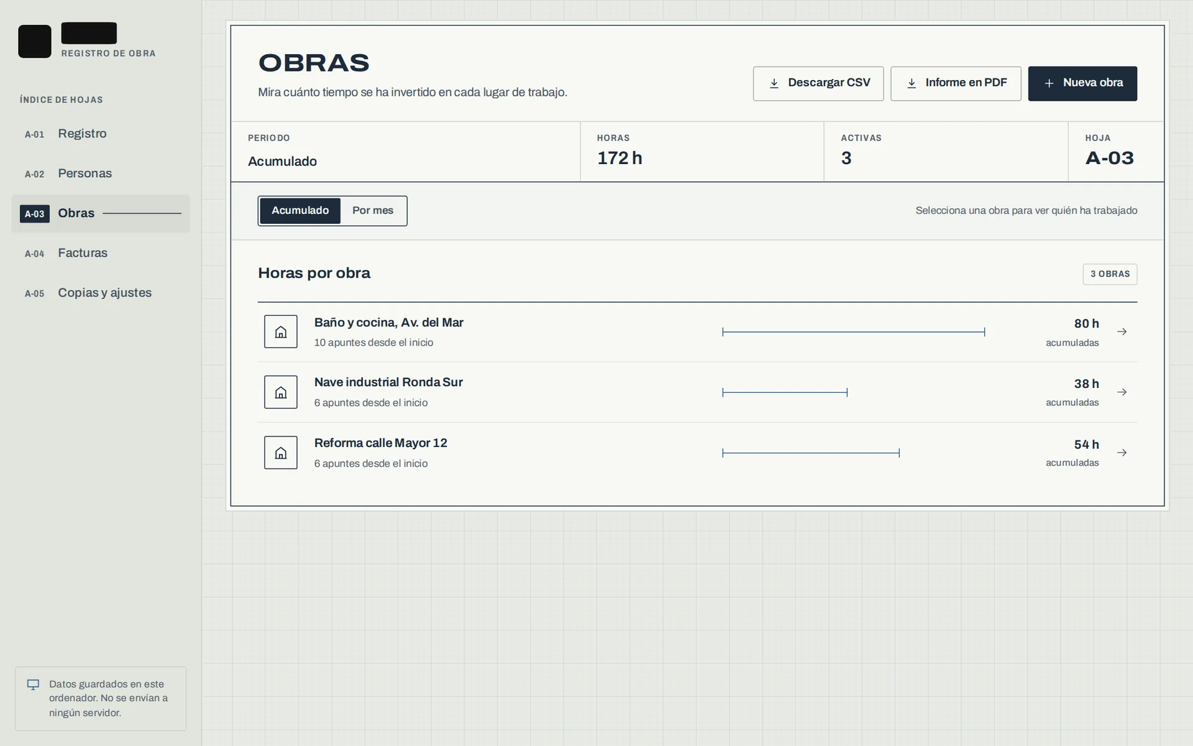1193x746 pixels.
Task: Open Reforma calle Mayor 12 arrow
Action: click(1122, 453)
